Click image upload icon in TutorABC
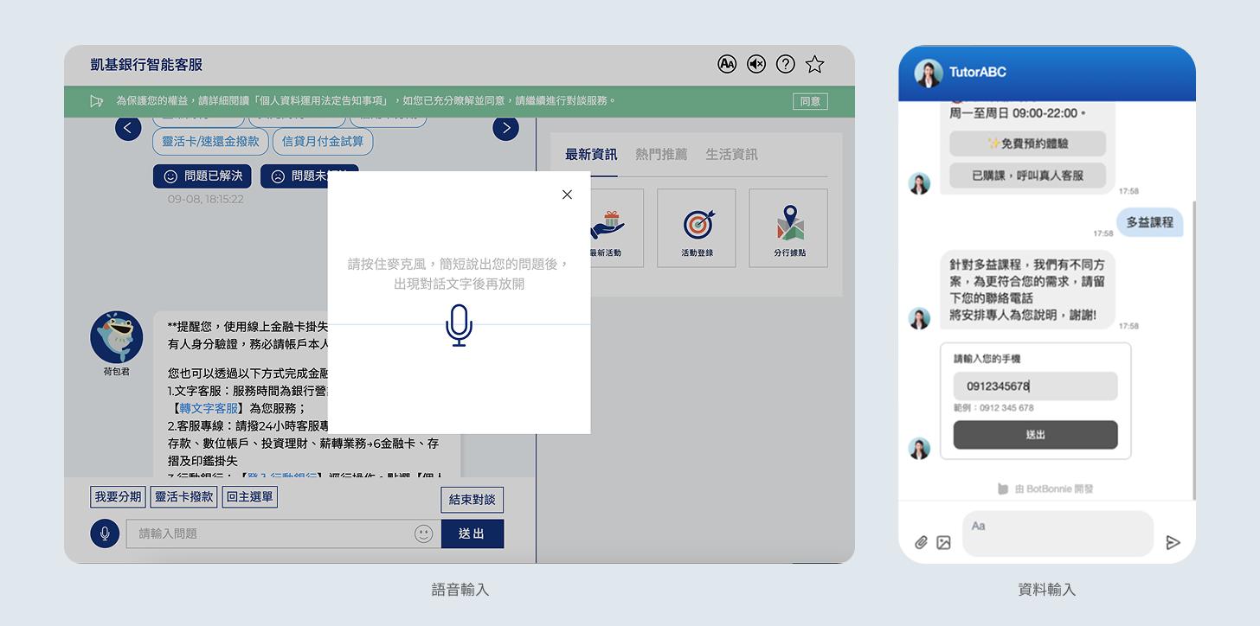The image size is (1260, 626). tap(943, 542)
